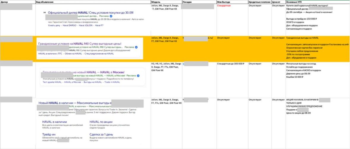Open the ad title Официальный дилер HAVAL Спец.условия
The image size is (350, 149).
pyautogui.click(x=90, y=13)
